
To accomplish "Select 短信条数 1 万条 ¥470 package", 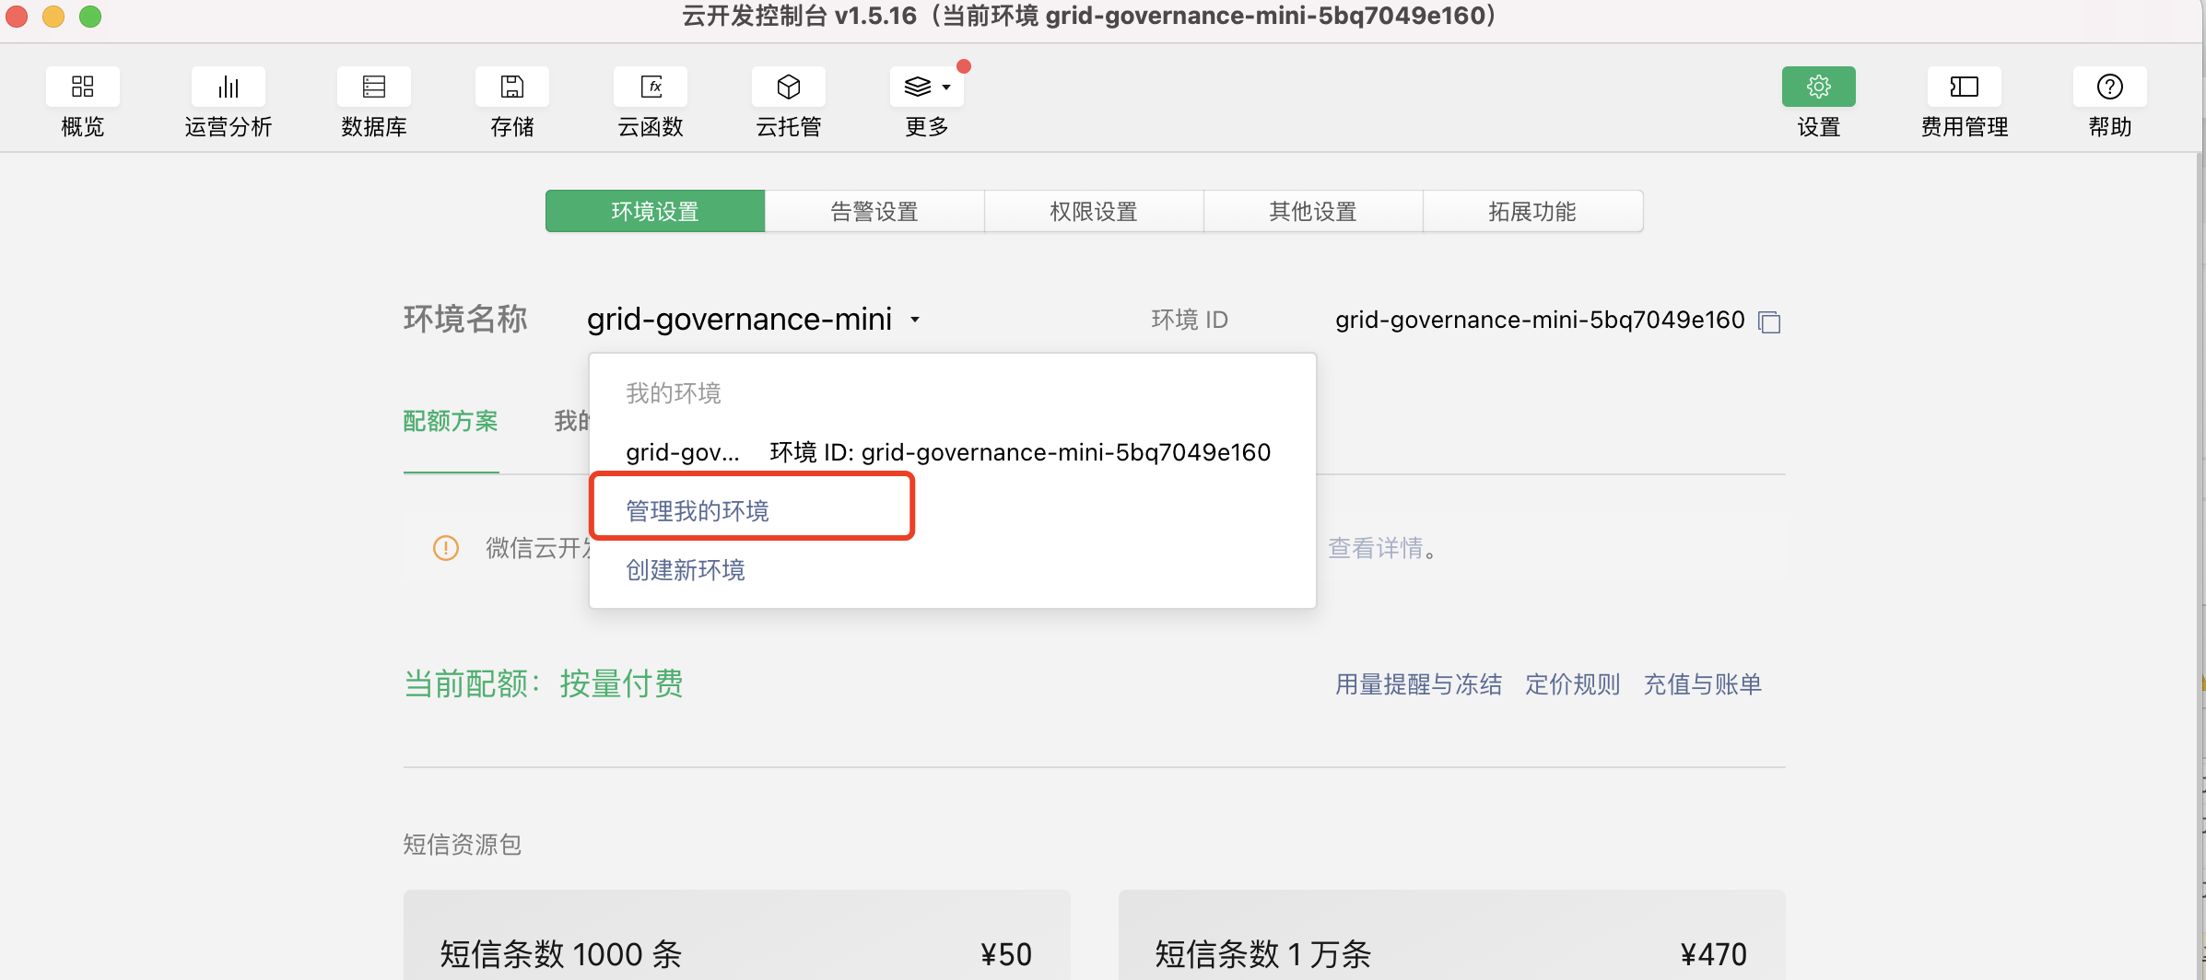I will (x=1452, y=935).
